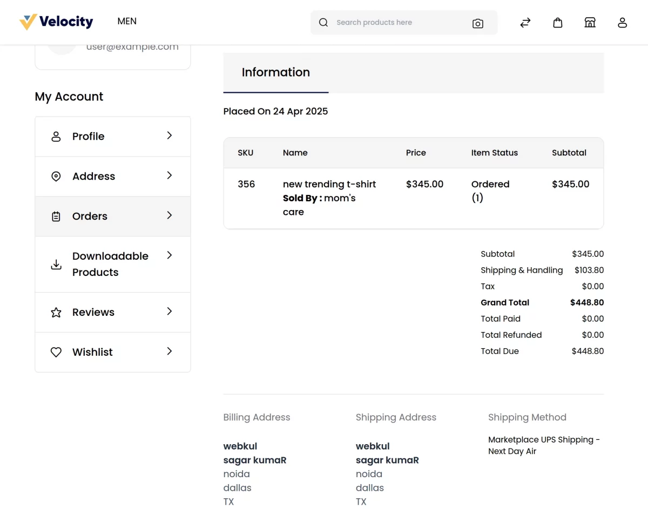Click the Downloadable Products download icon
The image size is (648, 509).
(56, 264)
